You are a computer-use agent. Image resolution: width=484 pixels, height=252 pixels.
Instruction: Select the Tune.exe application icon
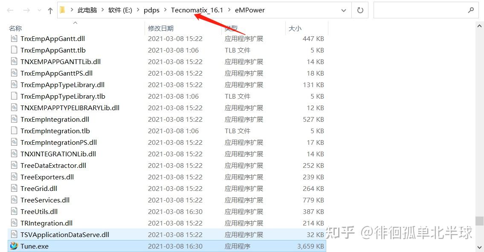[14, 246]
